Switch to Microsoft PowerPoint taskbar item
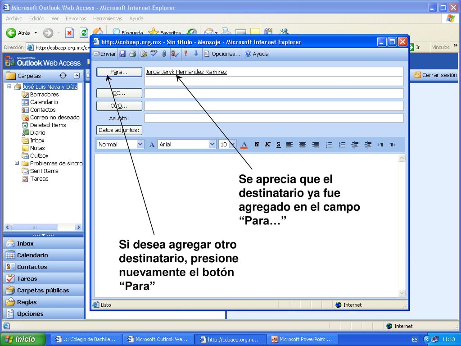461x346 pixels. click(302, 339)
